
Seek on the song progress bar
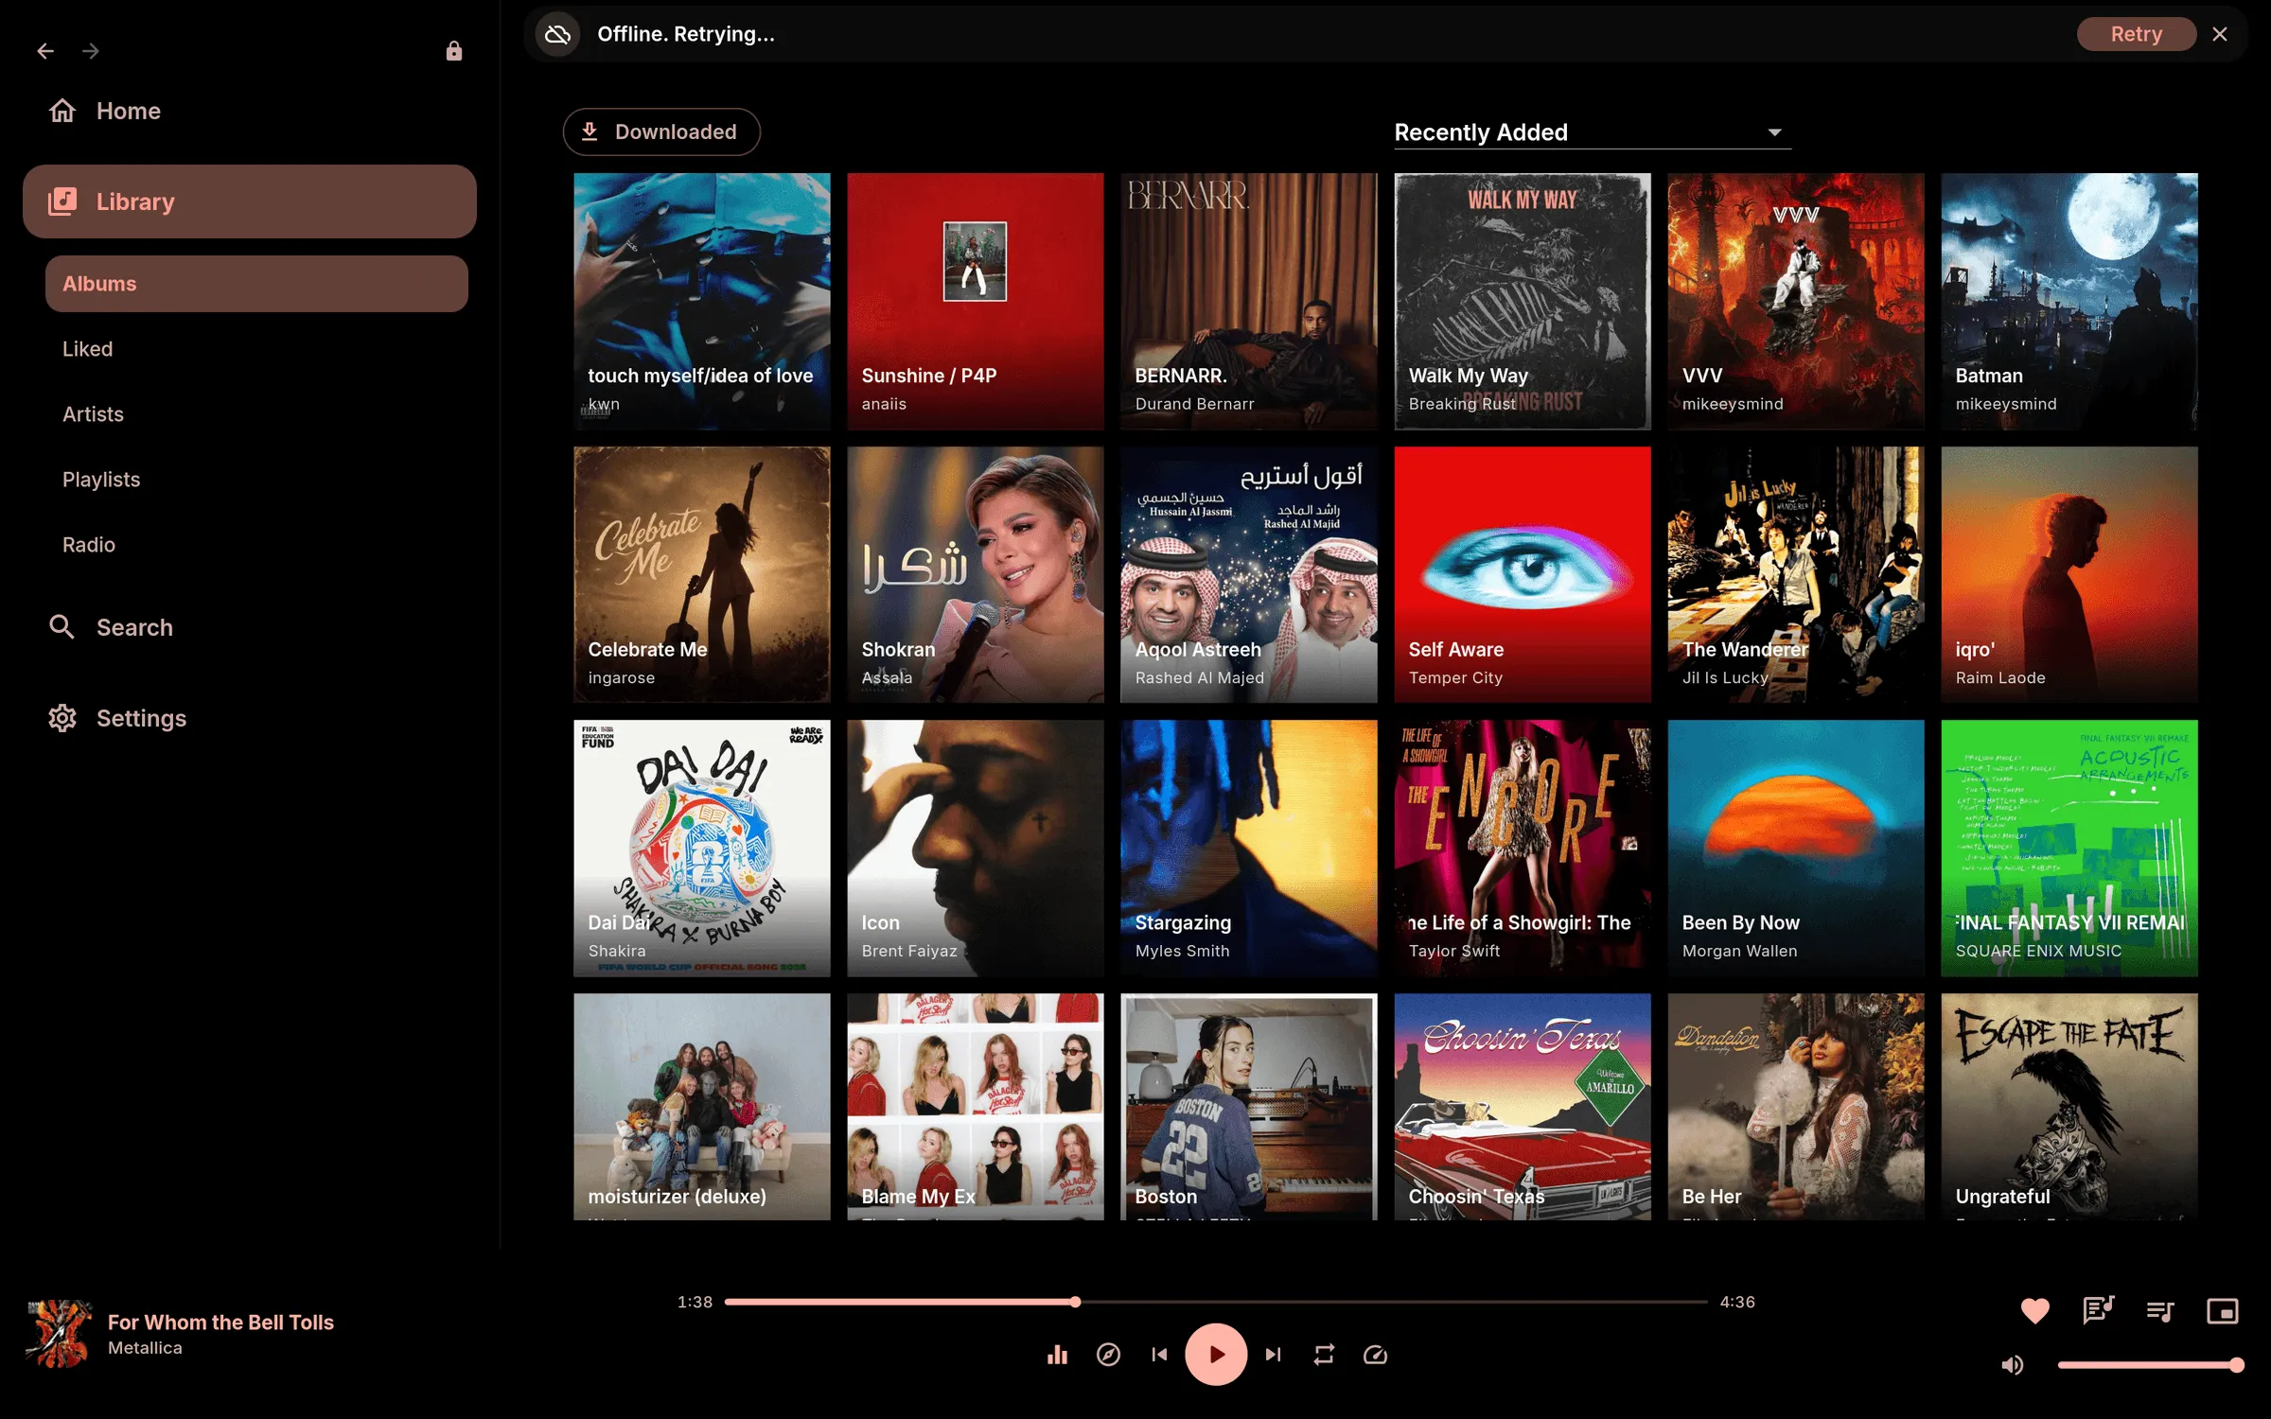click(x=1216, y=1302)
